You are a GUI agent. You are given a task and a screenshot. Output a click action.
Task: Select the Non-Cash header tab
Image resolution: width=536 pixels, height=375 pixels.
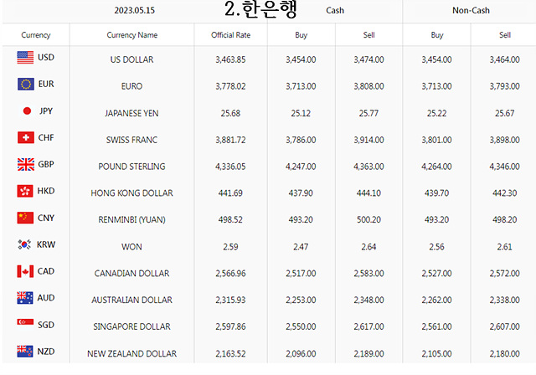click(x=471, y=11)
